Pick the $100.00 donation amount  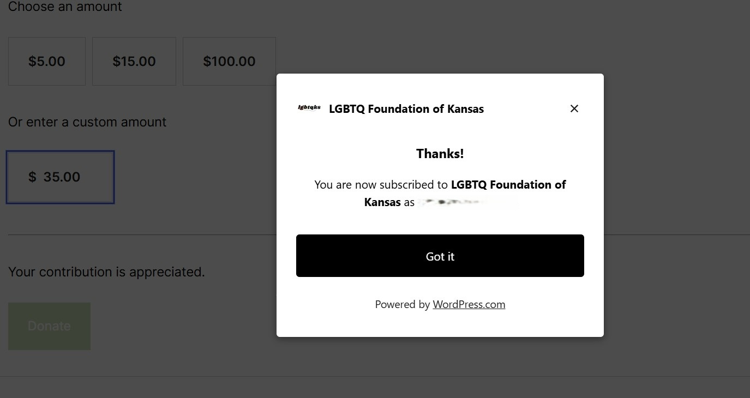(229, 62)
